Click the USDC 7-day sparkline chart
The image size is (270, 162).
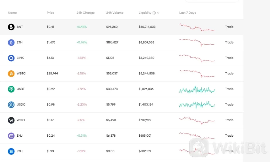(197, 105)
